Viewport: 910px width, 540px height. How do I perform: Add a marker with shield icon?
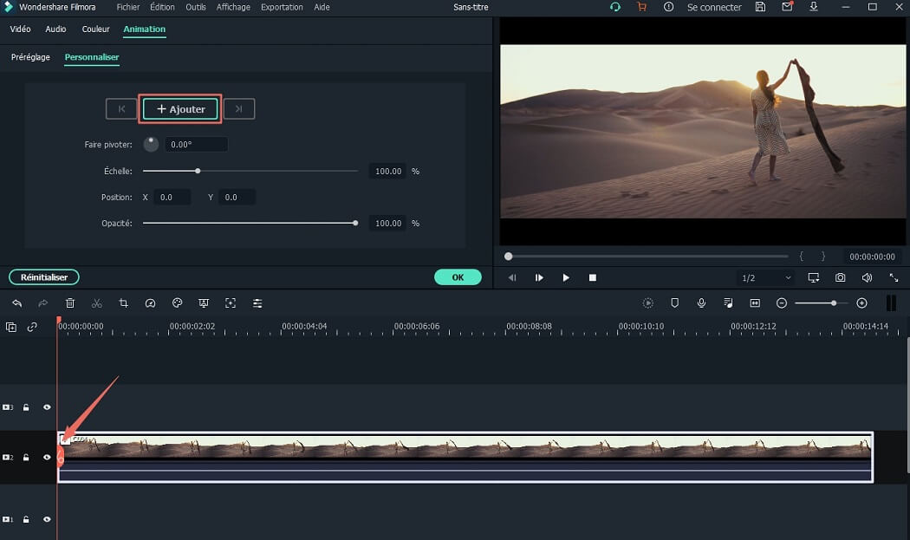point(674,303)
